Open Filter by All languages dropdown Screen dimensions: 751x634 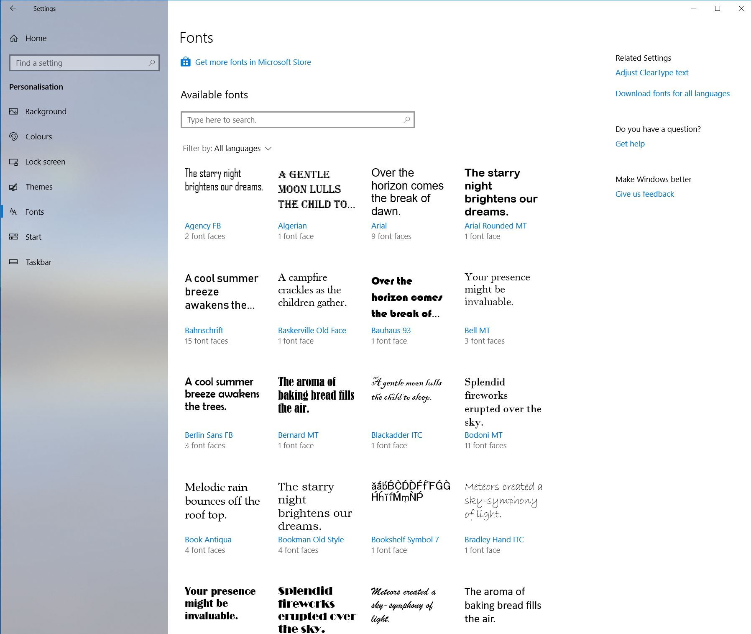click(227, 149)
